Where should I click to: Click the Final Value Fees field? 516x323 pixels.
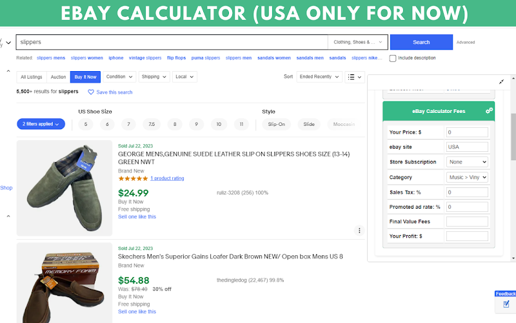(467, 222)
